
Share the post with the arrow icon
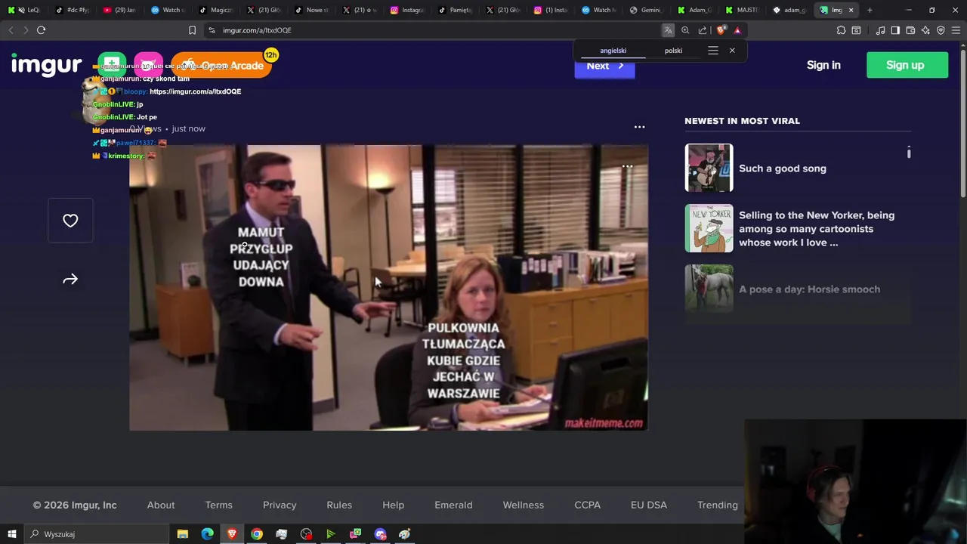tap(70, 280)
